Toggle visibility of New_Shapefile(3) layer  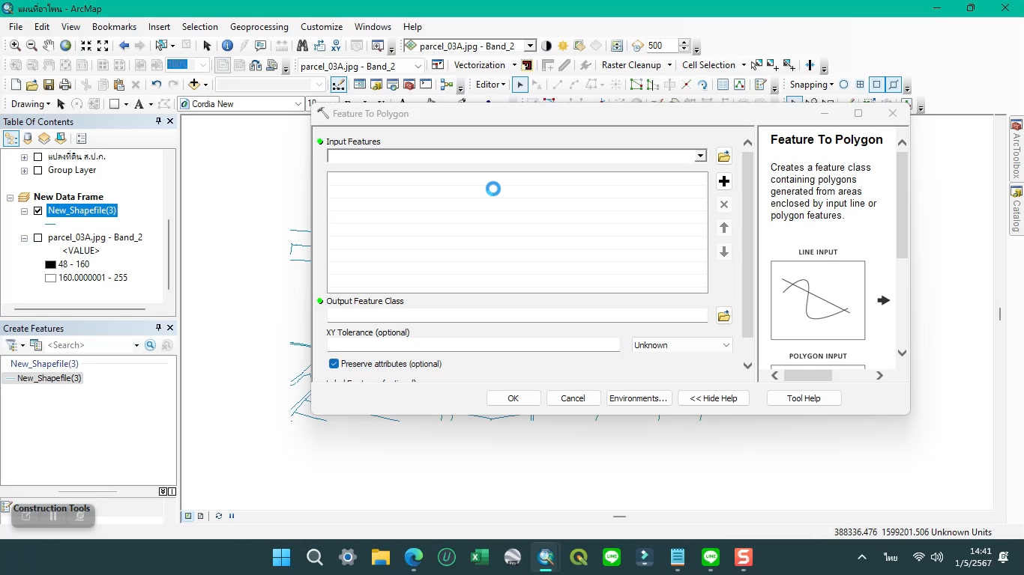coord(38,211)
